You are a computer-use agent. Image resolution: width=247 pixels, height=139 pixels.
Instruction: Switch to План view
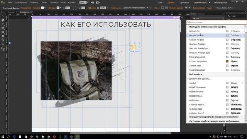tap(159, 3)
